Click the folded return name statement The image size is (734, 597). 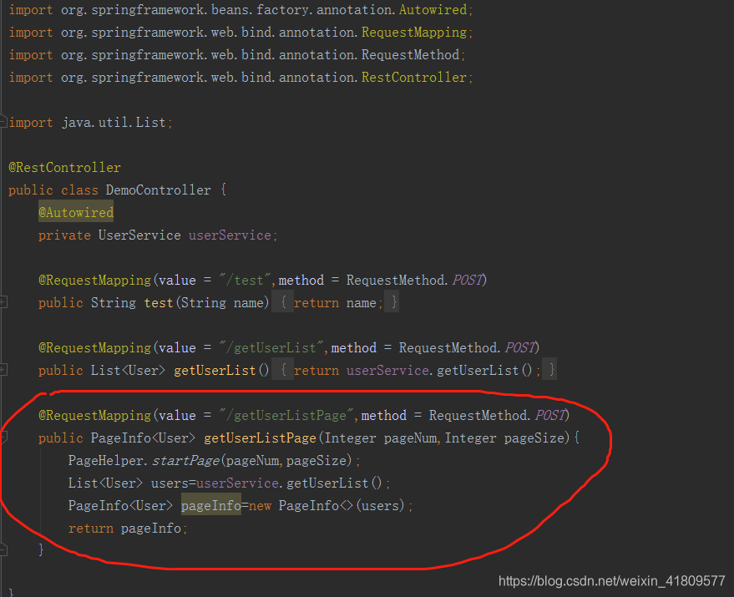coord(338,303)
